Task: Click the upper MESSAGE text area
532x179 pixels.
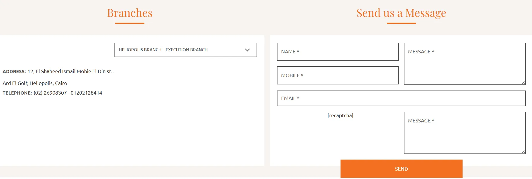Action: pos(464,64)
